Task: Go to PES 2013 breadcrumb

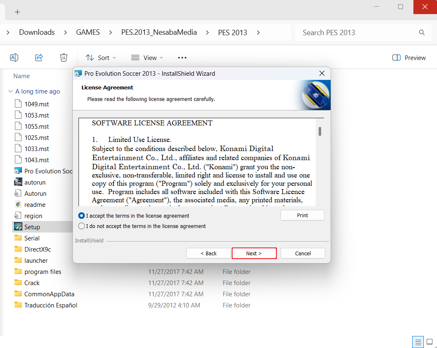Action: click(233, 33)
